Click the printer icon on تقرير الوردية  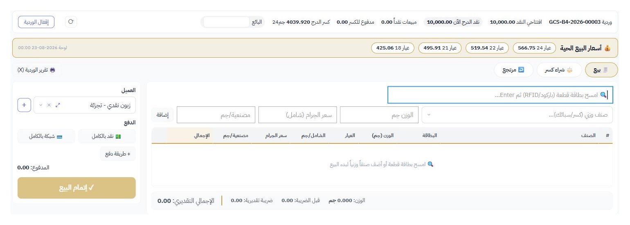[x=52, y=70]
